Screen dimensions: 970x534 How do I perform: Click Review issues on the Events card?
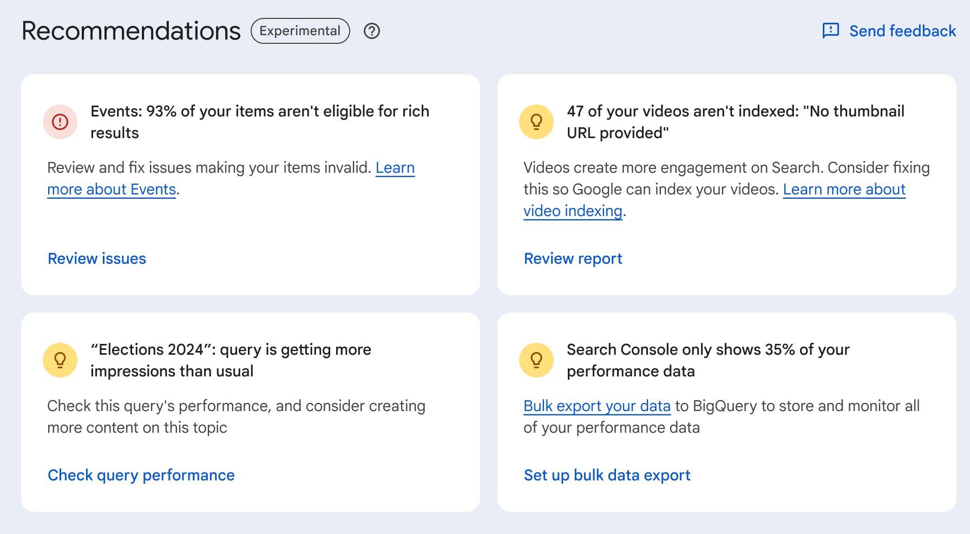coord(96,258)
